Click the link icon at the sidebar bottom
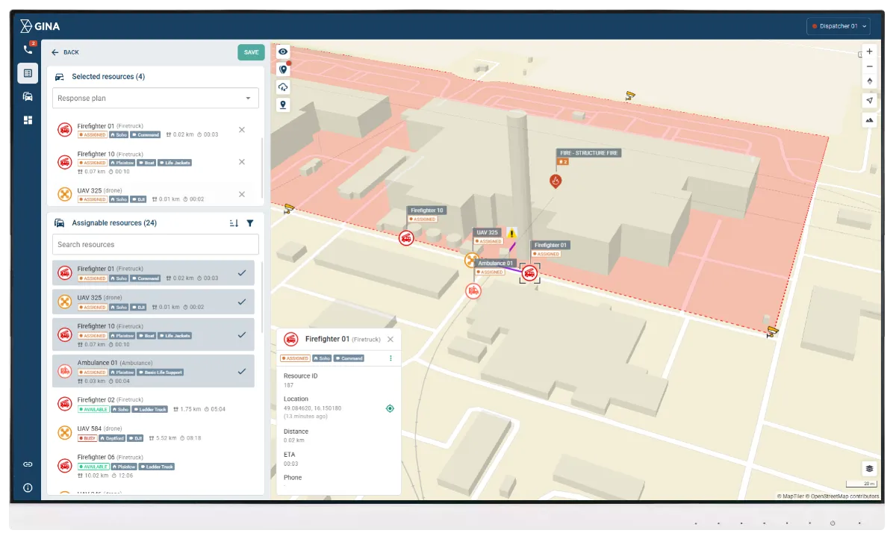 pos(27,464)
